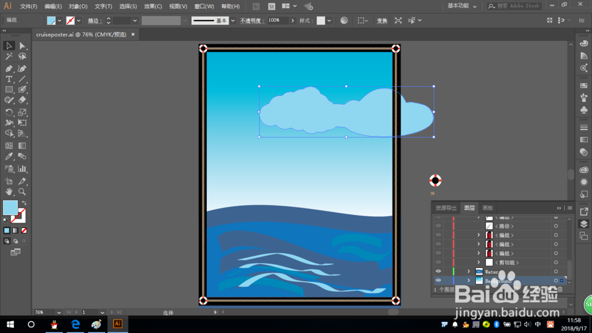Open the 文件(F) menu

[x=28, y=7]
